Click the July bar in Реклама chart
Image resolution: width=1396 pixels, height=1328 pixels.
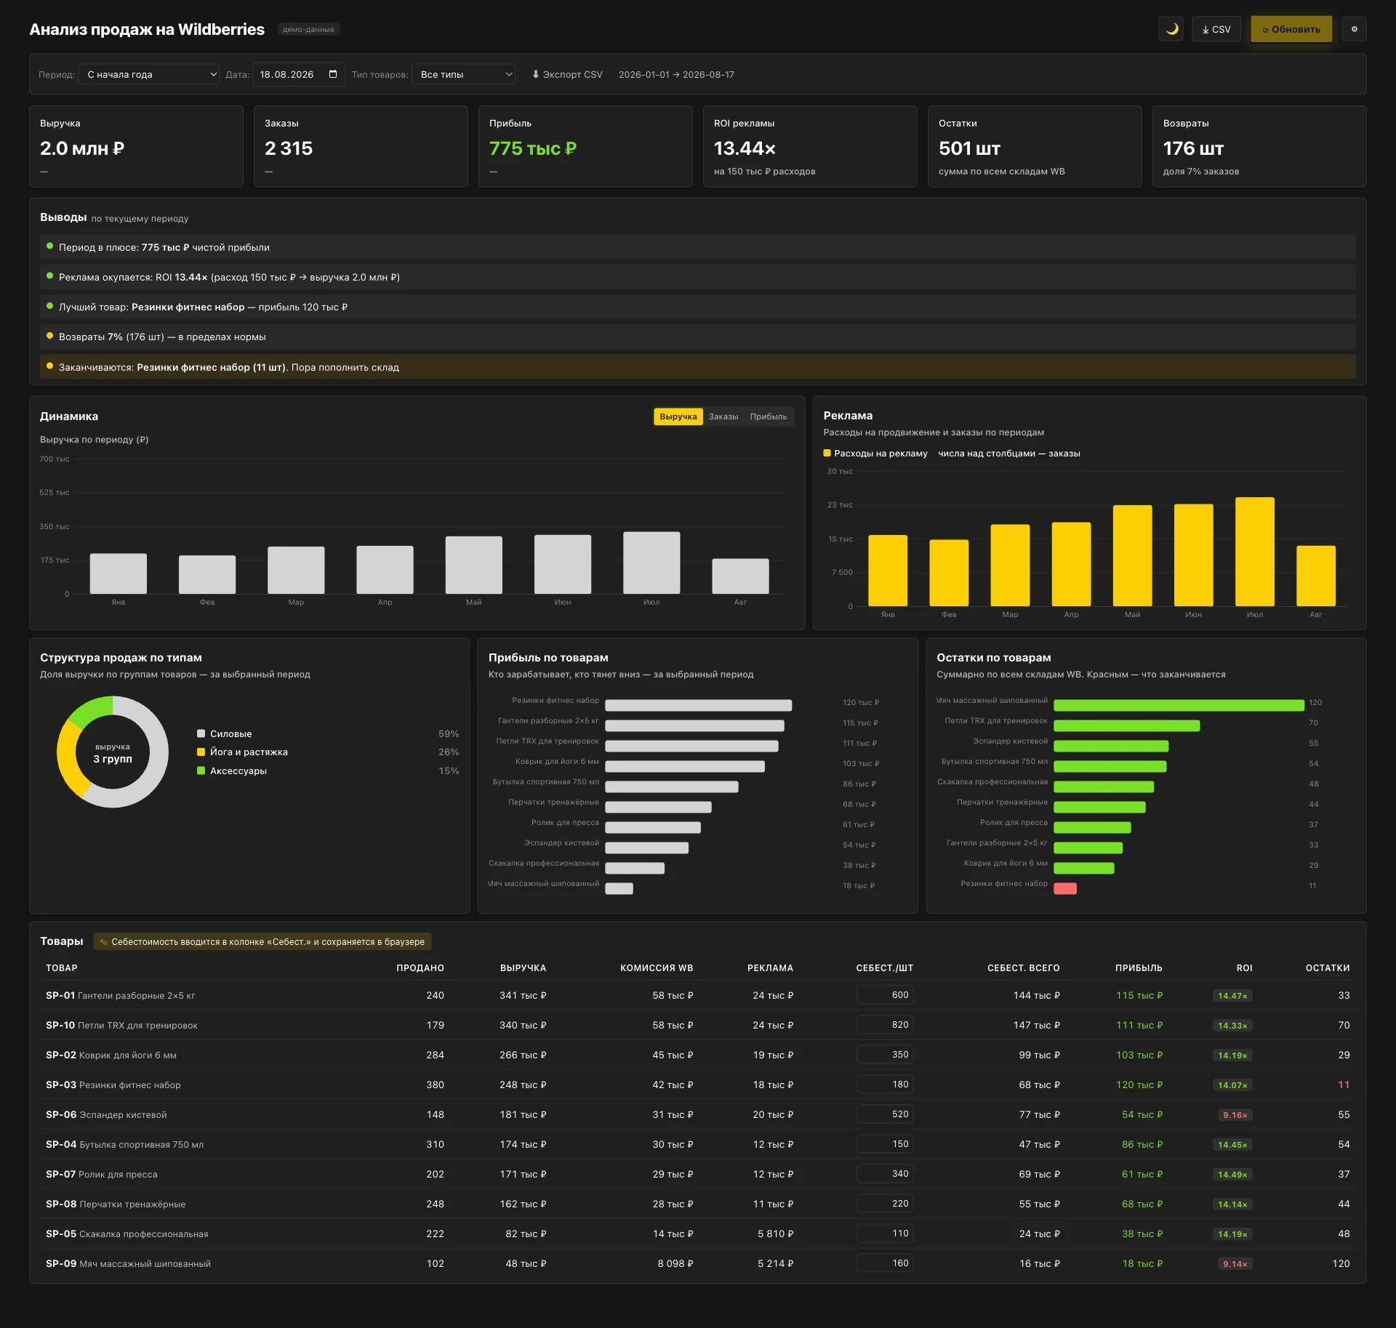point(1255,552)
